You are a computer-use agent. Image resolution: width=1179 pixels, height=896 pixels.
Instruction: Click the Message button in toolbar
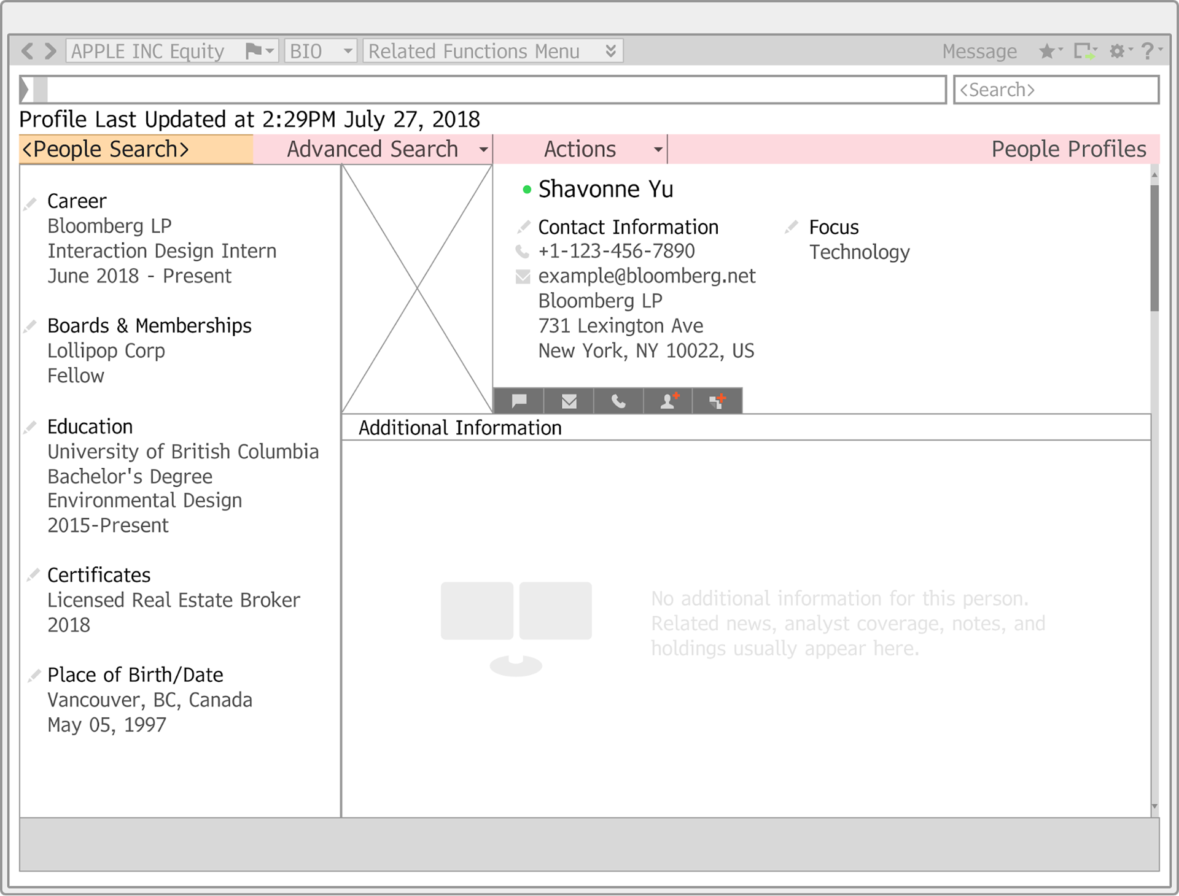pyautogui.click(x=979, y=51)
